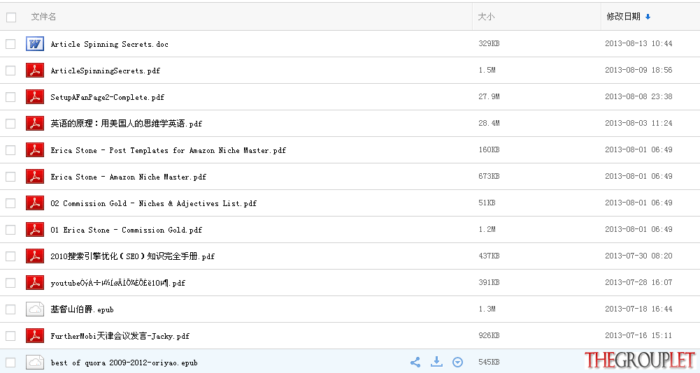Image resolution: width=700 pixels, height=373 pixels.
Task: Sort by the 修改日期 column header
Action: pos(623,17)
